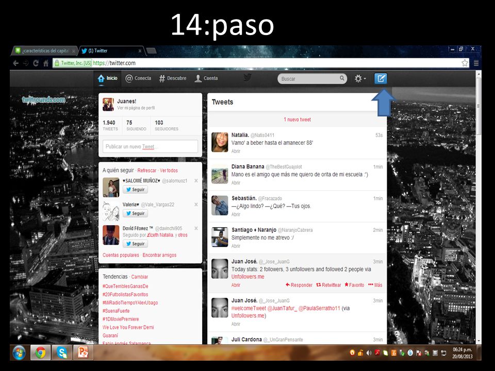Expand Santiago Naranjo's tweet with Abrir
The image size is (495, 371).
(236, 246)
